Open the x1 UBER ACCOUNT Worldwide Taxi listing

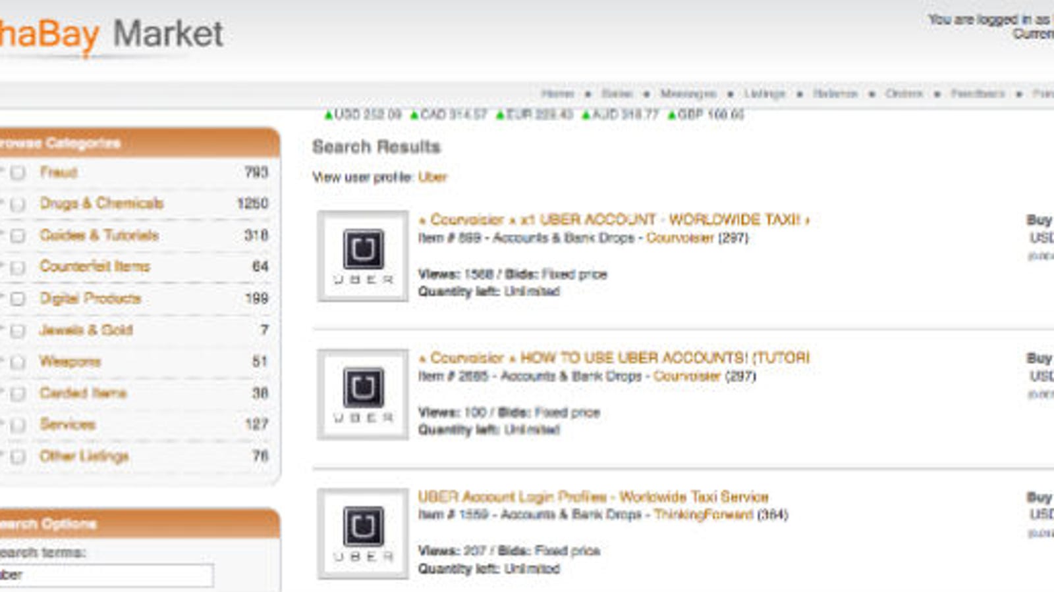point(614,219)
